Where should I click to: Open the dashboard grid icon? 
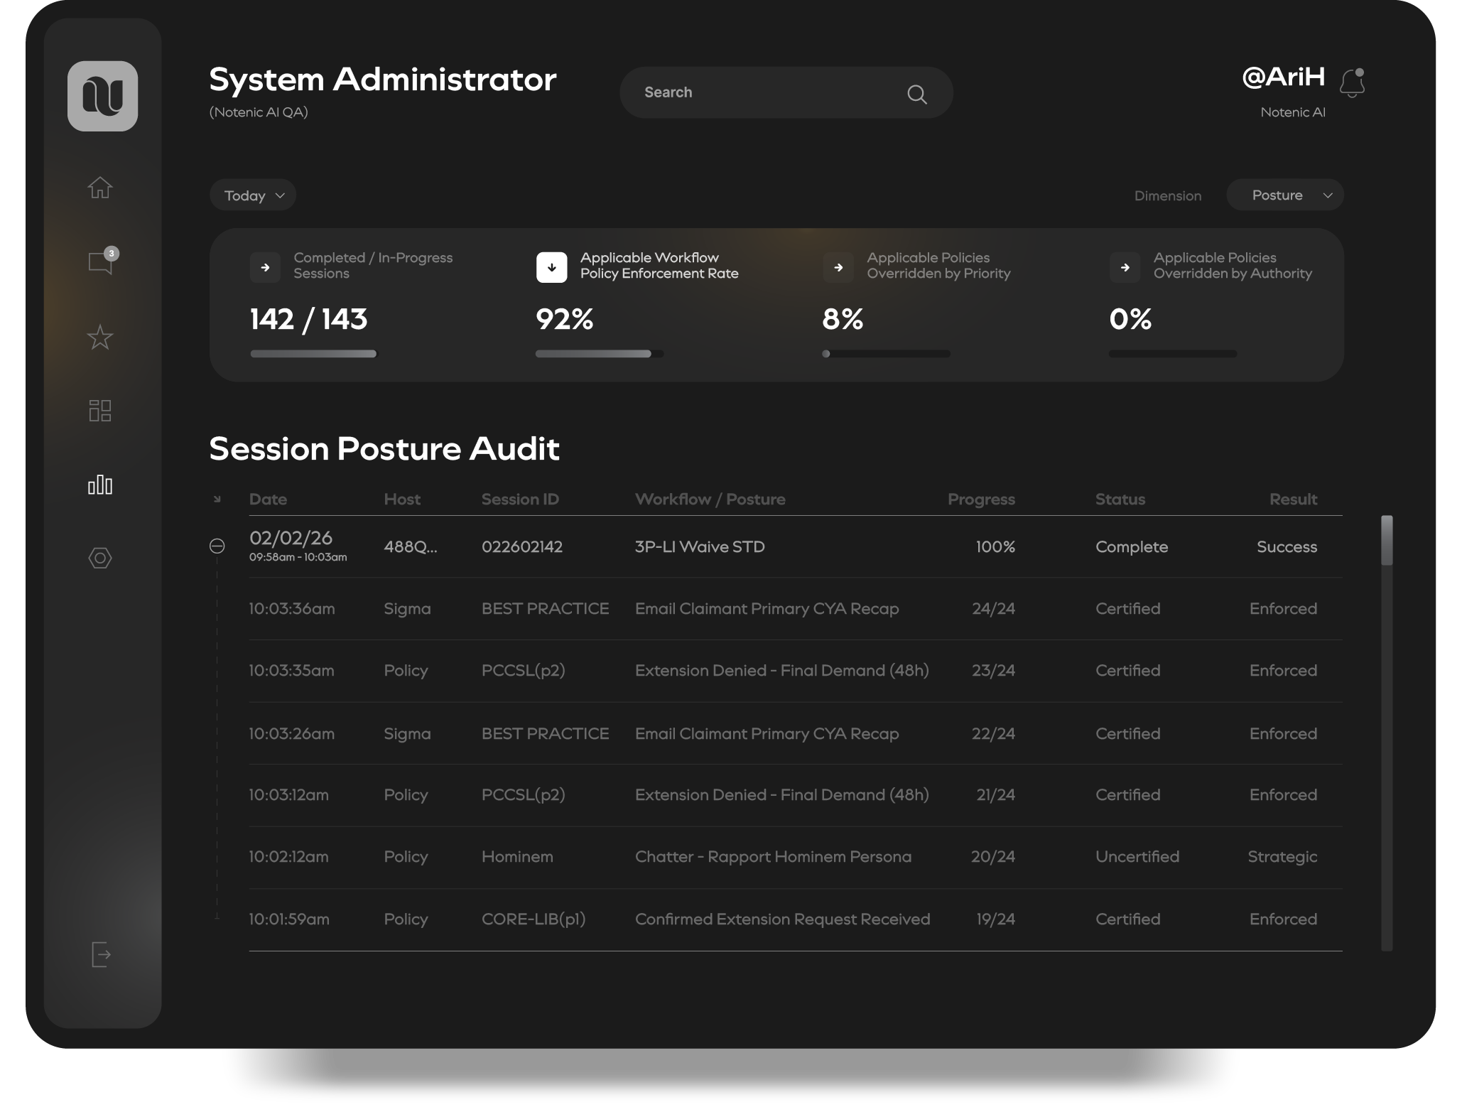(100, 411)
